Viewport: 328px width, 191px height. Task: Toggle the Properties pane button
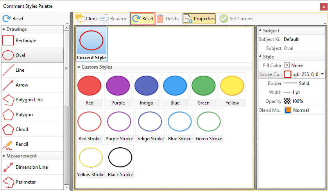(x=199, y=19)
